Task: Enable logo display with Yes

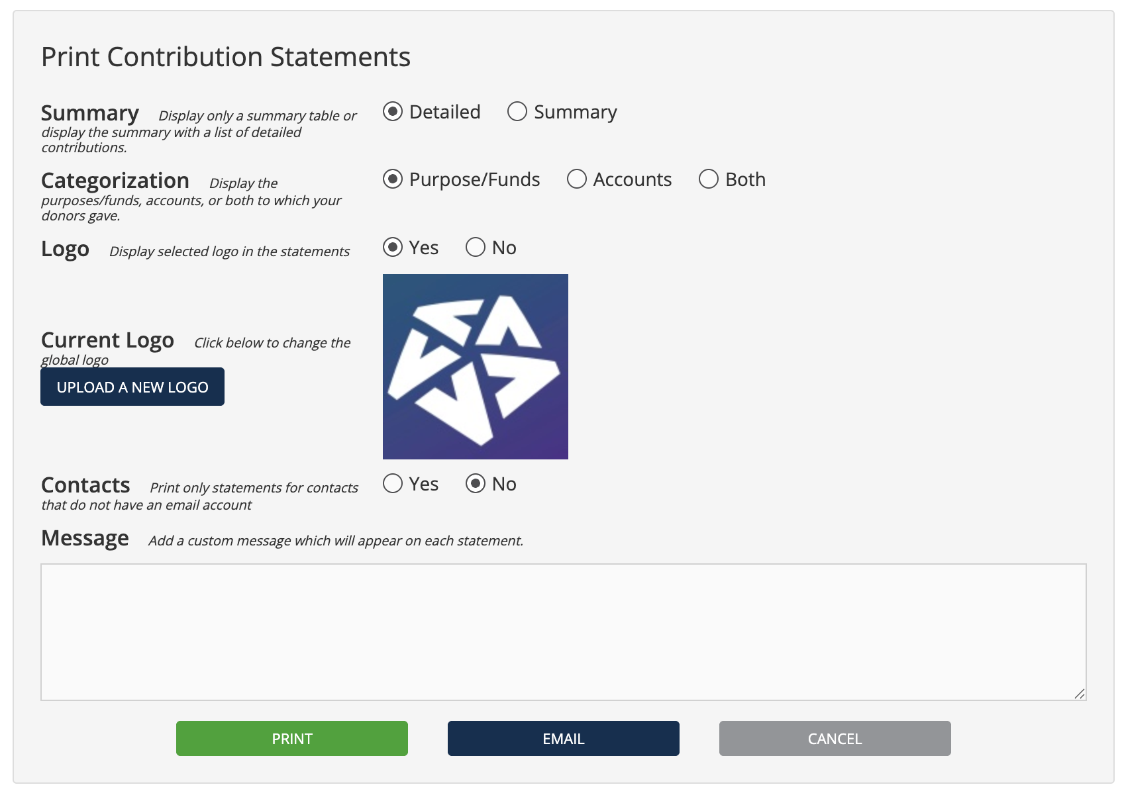Action: pos(393,248)
